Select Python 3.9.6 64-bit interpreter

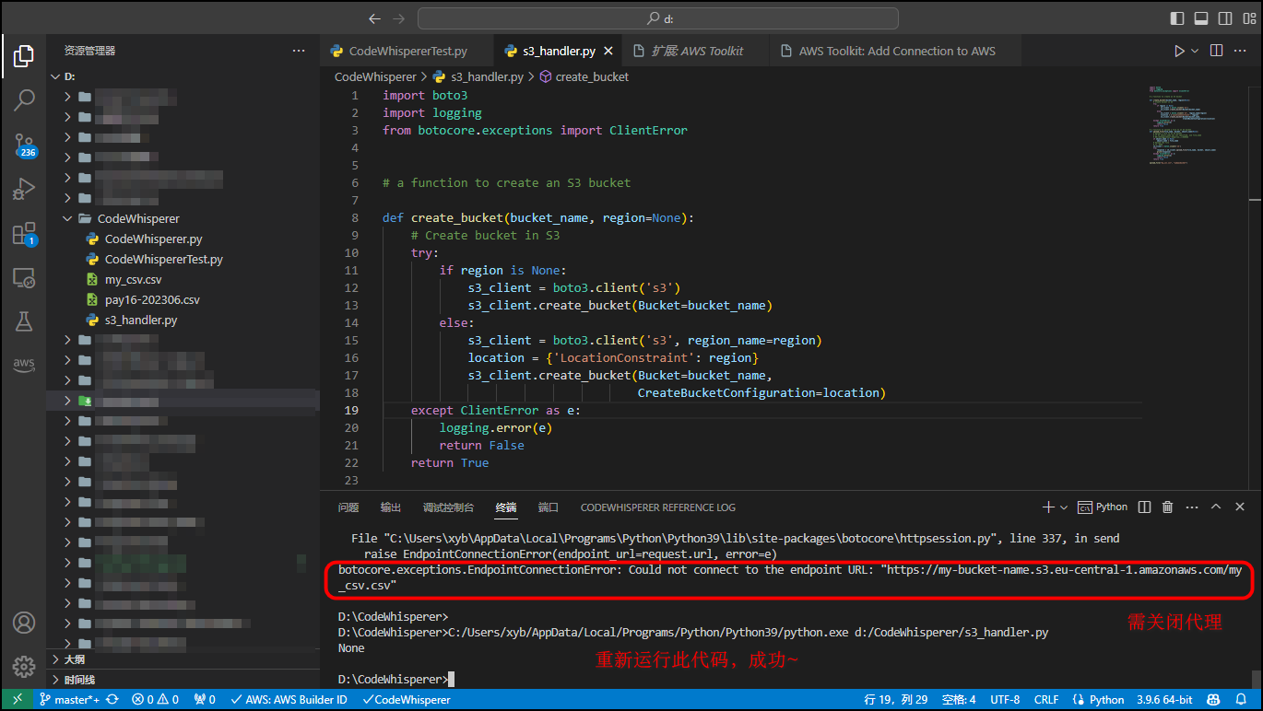tap(1164, 700)
